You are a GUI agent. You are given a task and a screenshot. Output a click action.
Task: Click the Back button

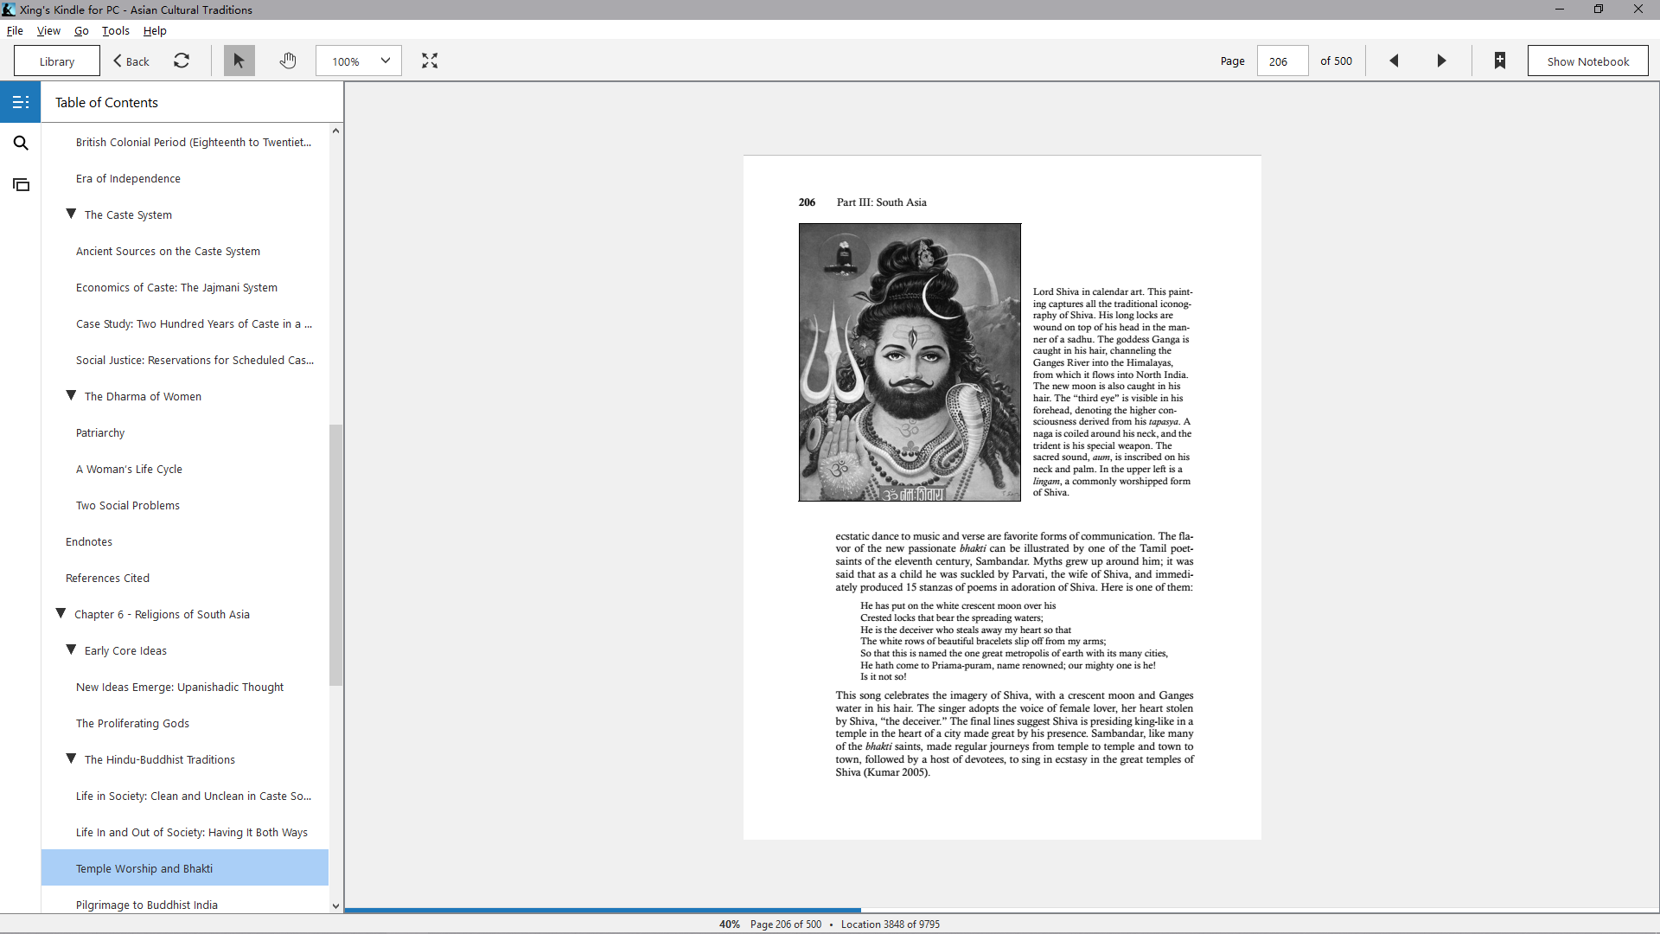pos(131,61)
